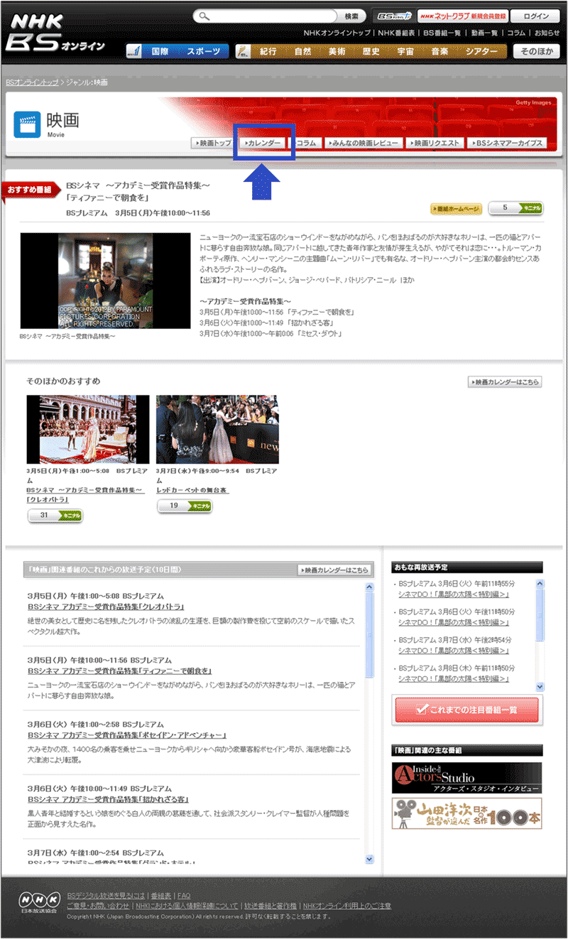Open the スポーツ genre tab
The image size is (568, 939).
[204, 51]
